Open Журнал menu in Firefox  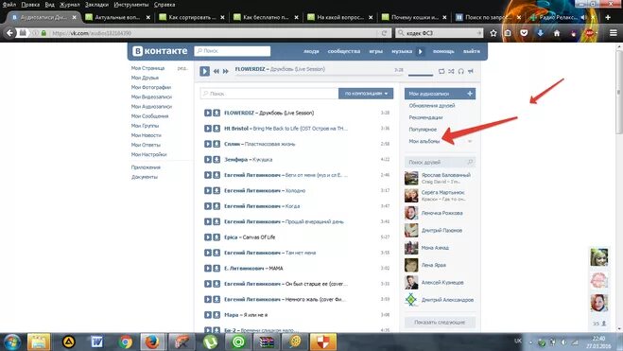[x=70, y=5]
